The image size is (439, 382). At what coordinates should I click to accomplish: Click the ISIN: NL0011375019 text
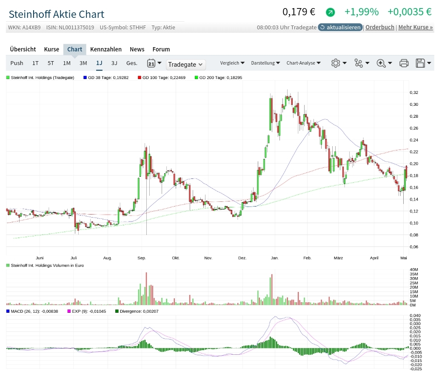click(70, 27)
